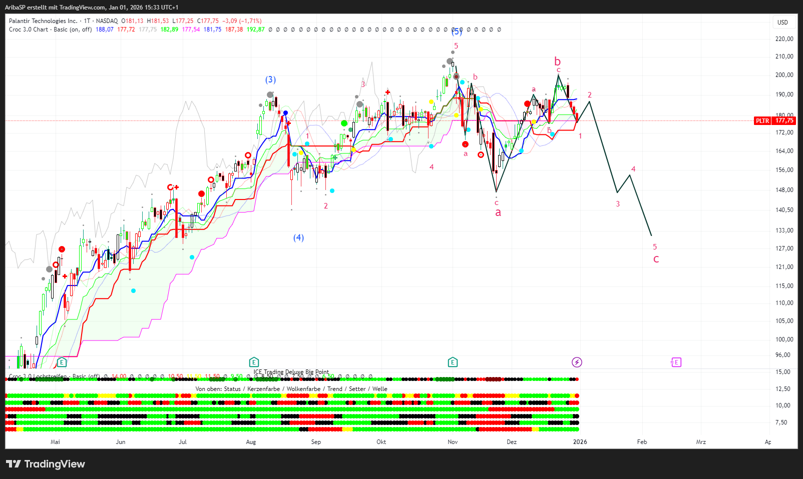Click the large gray dot at wave (3)

270,94
